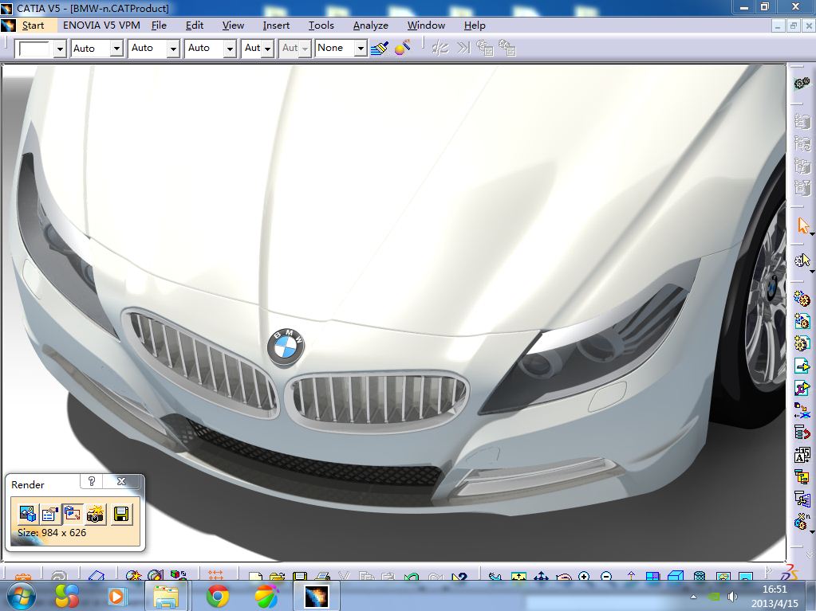Open the Analyze menu
This screenshot has height=611, width=816.
pyautogui.click(x=371, y=25)
